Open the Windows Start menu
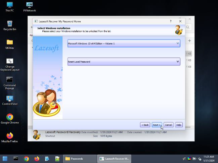This screenshot has height=163, width=218. coord(5,159)
